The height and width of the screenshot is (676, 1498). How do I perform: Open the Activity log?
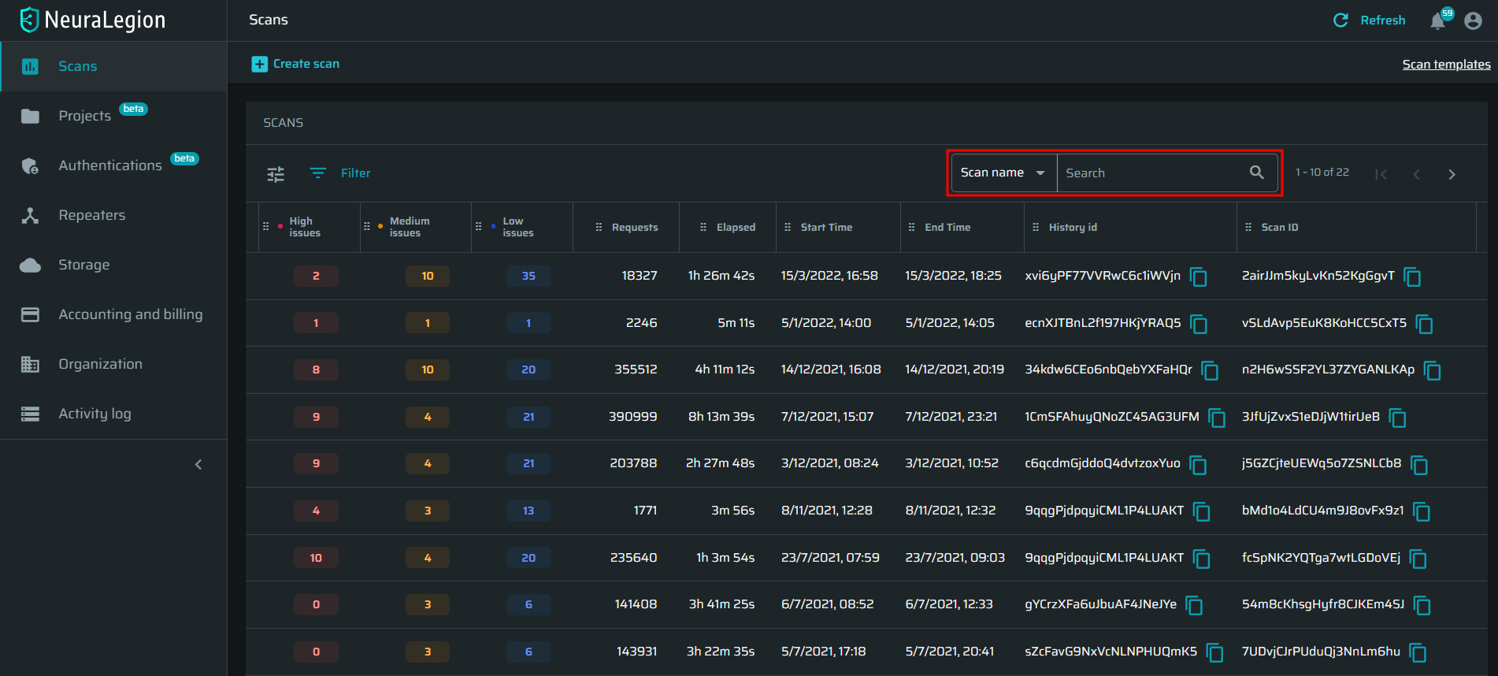pos(114,414)
